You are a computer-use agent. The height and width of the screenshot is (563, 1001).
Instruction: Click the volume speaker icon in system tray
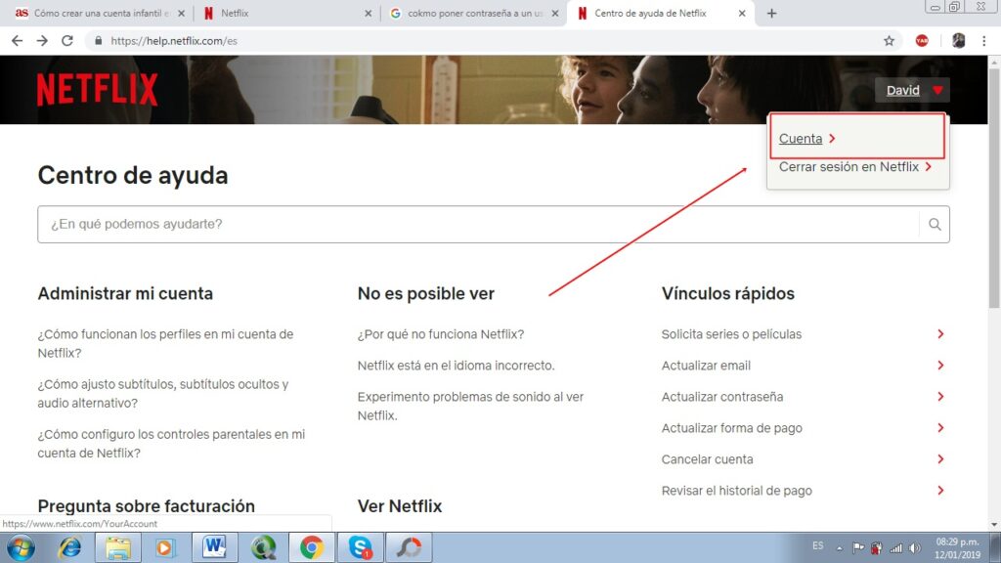click(915, 547)
